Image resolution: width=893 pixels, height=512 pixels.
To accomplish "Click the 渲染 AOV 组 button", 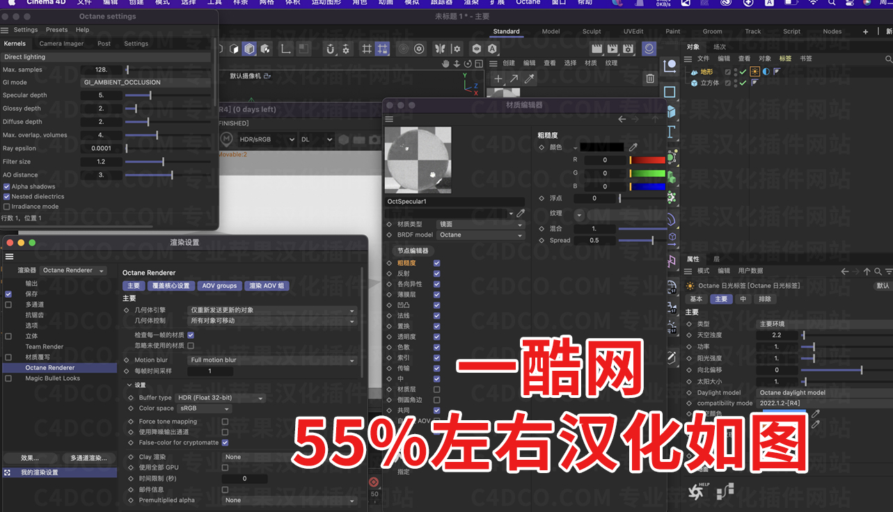I will [x=267, y=285].
